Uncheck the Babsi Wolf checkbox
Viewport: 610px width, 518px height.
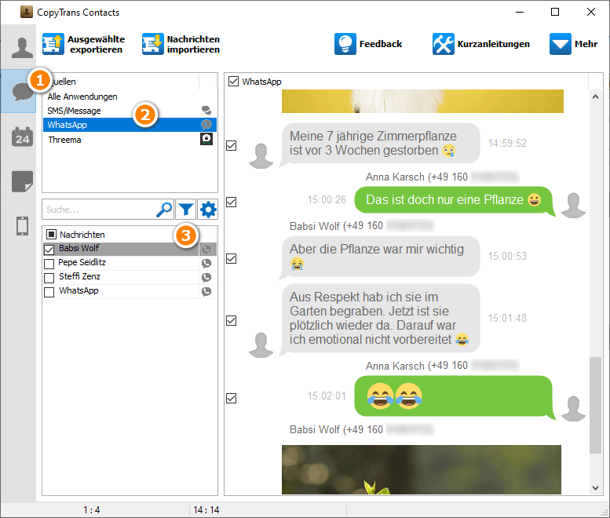[x=49, y=250]
